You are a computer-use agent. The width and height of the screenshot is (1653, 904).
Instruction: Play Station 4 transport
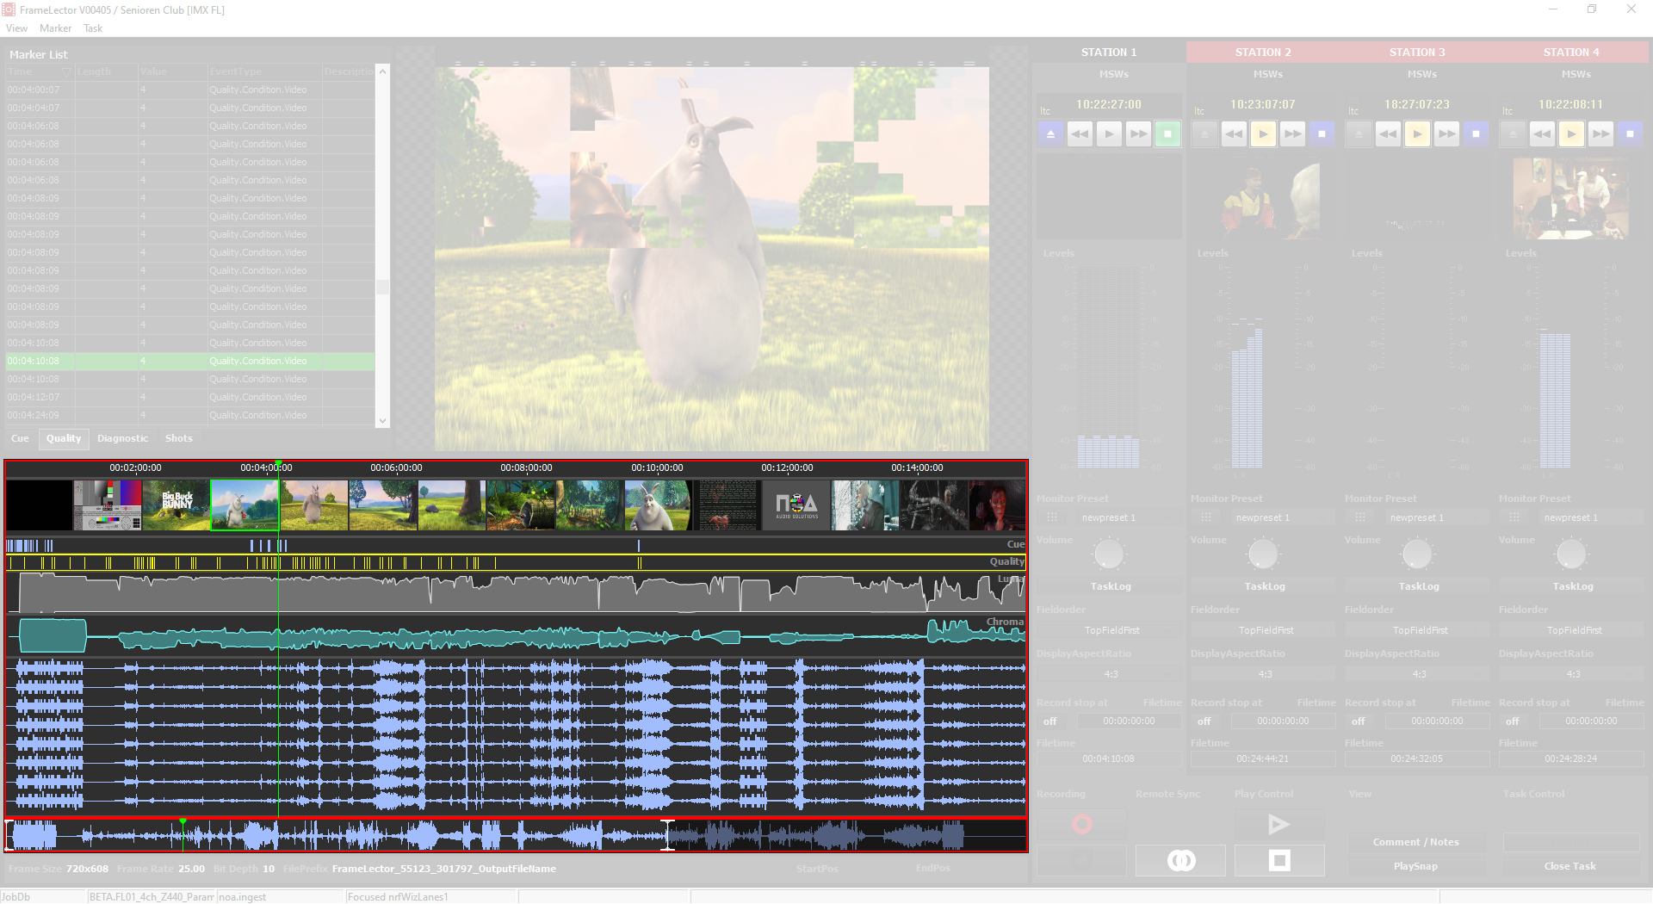(1571, 134)
